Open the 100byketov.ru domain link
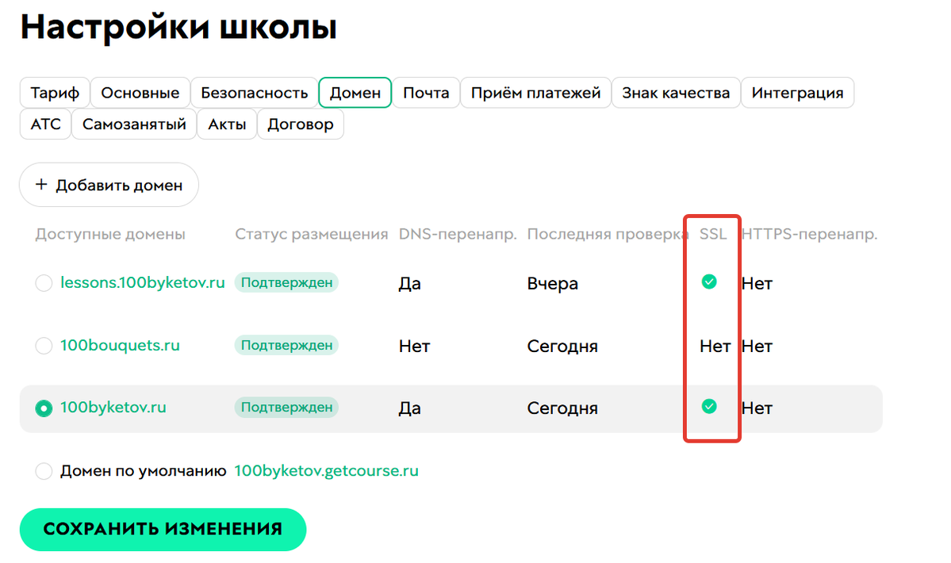951x563 pixels. click(x=113, y=408)
